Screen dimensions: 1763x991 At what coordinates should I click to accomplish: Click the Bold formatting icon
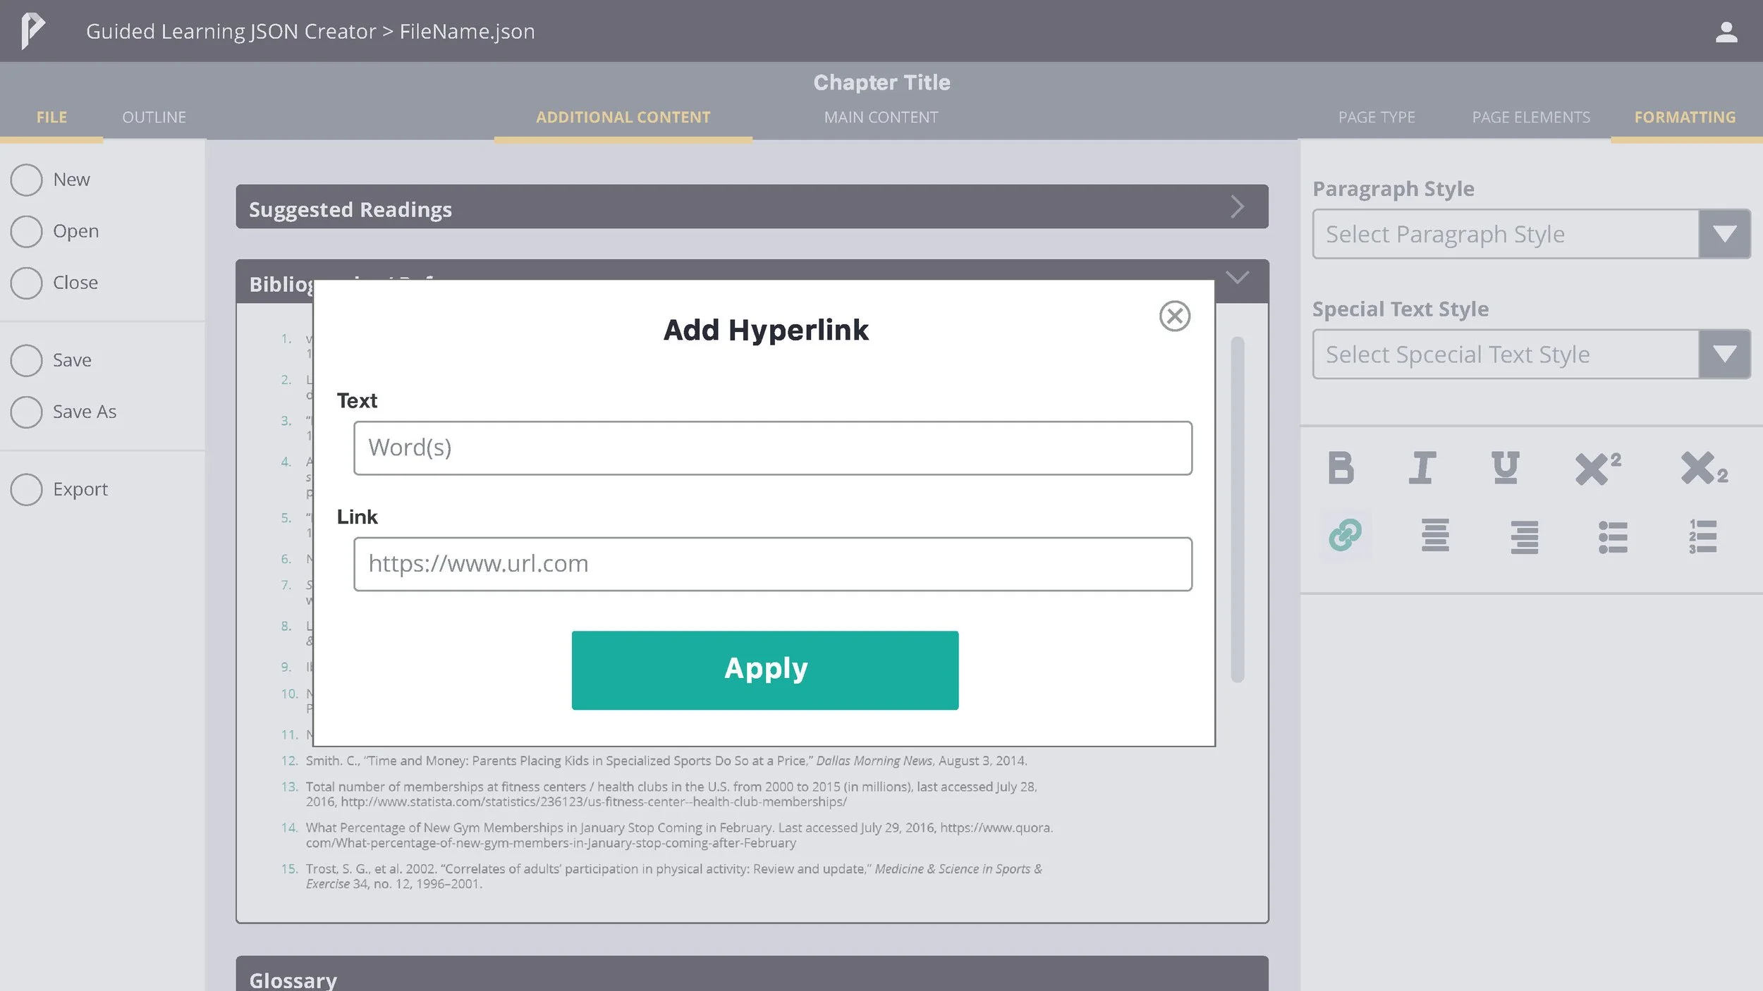1341,468
